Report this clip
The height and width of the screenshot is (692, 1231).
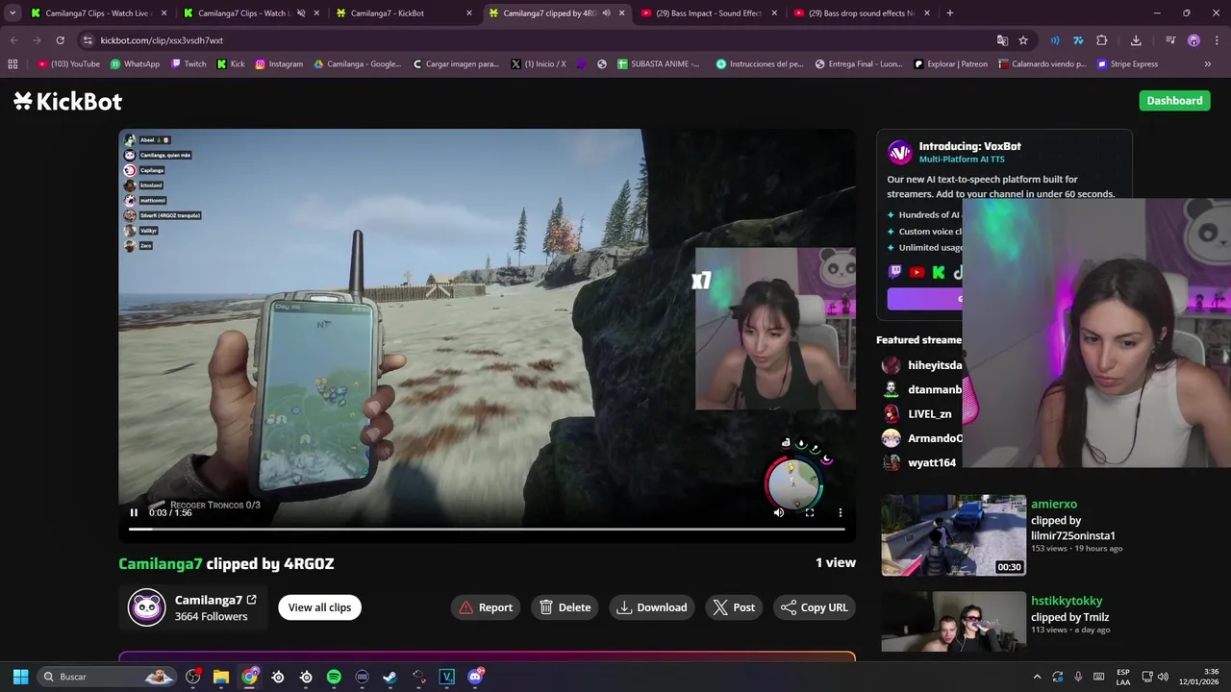tap(486, 607)
